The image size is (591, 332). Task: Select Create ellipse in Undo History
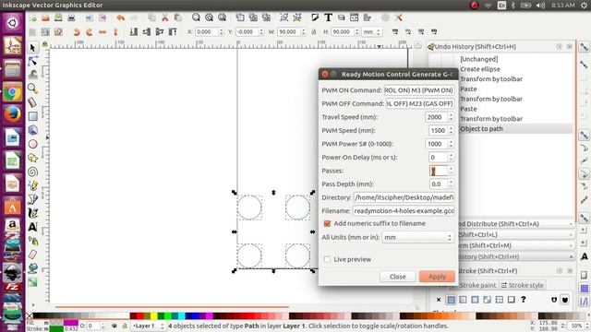[x=480, y=69]
